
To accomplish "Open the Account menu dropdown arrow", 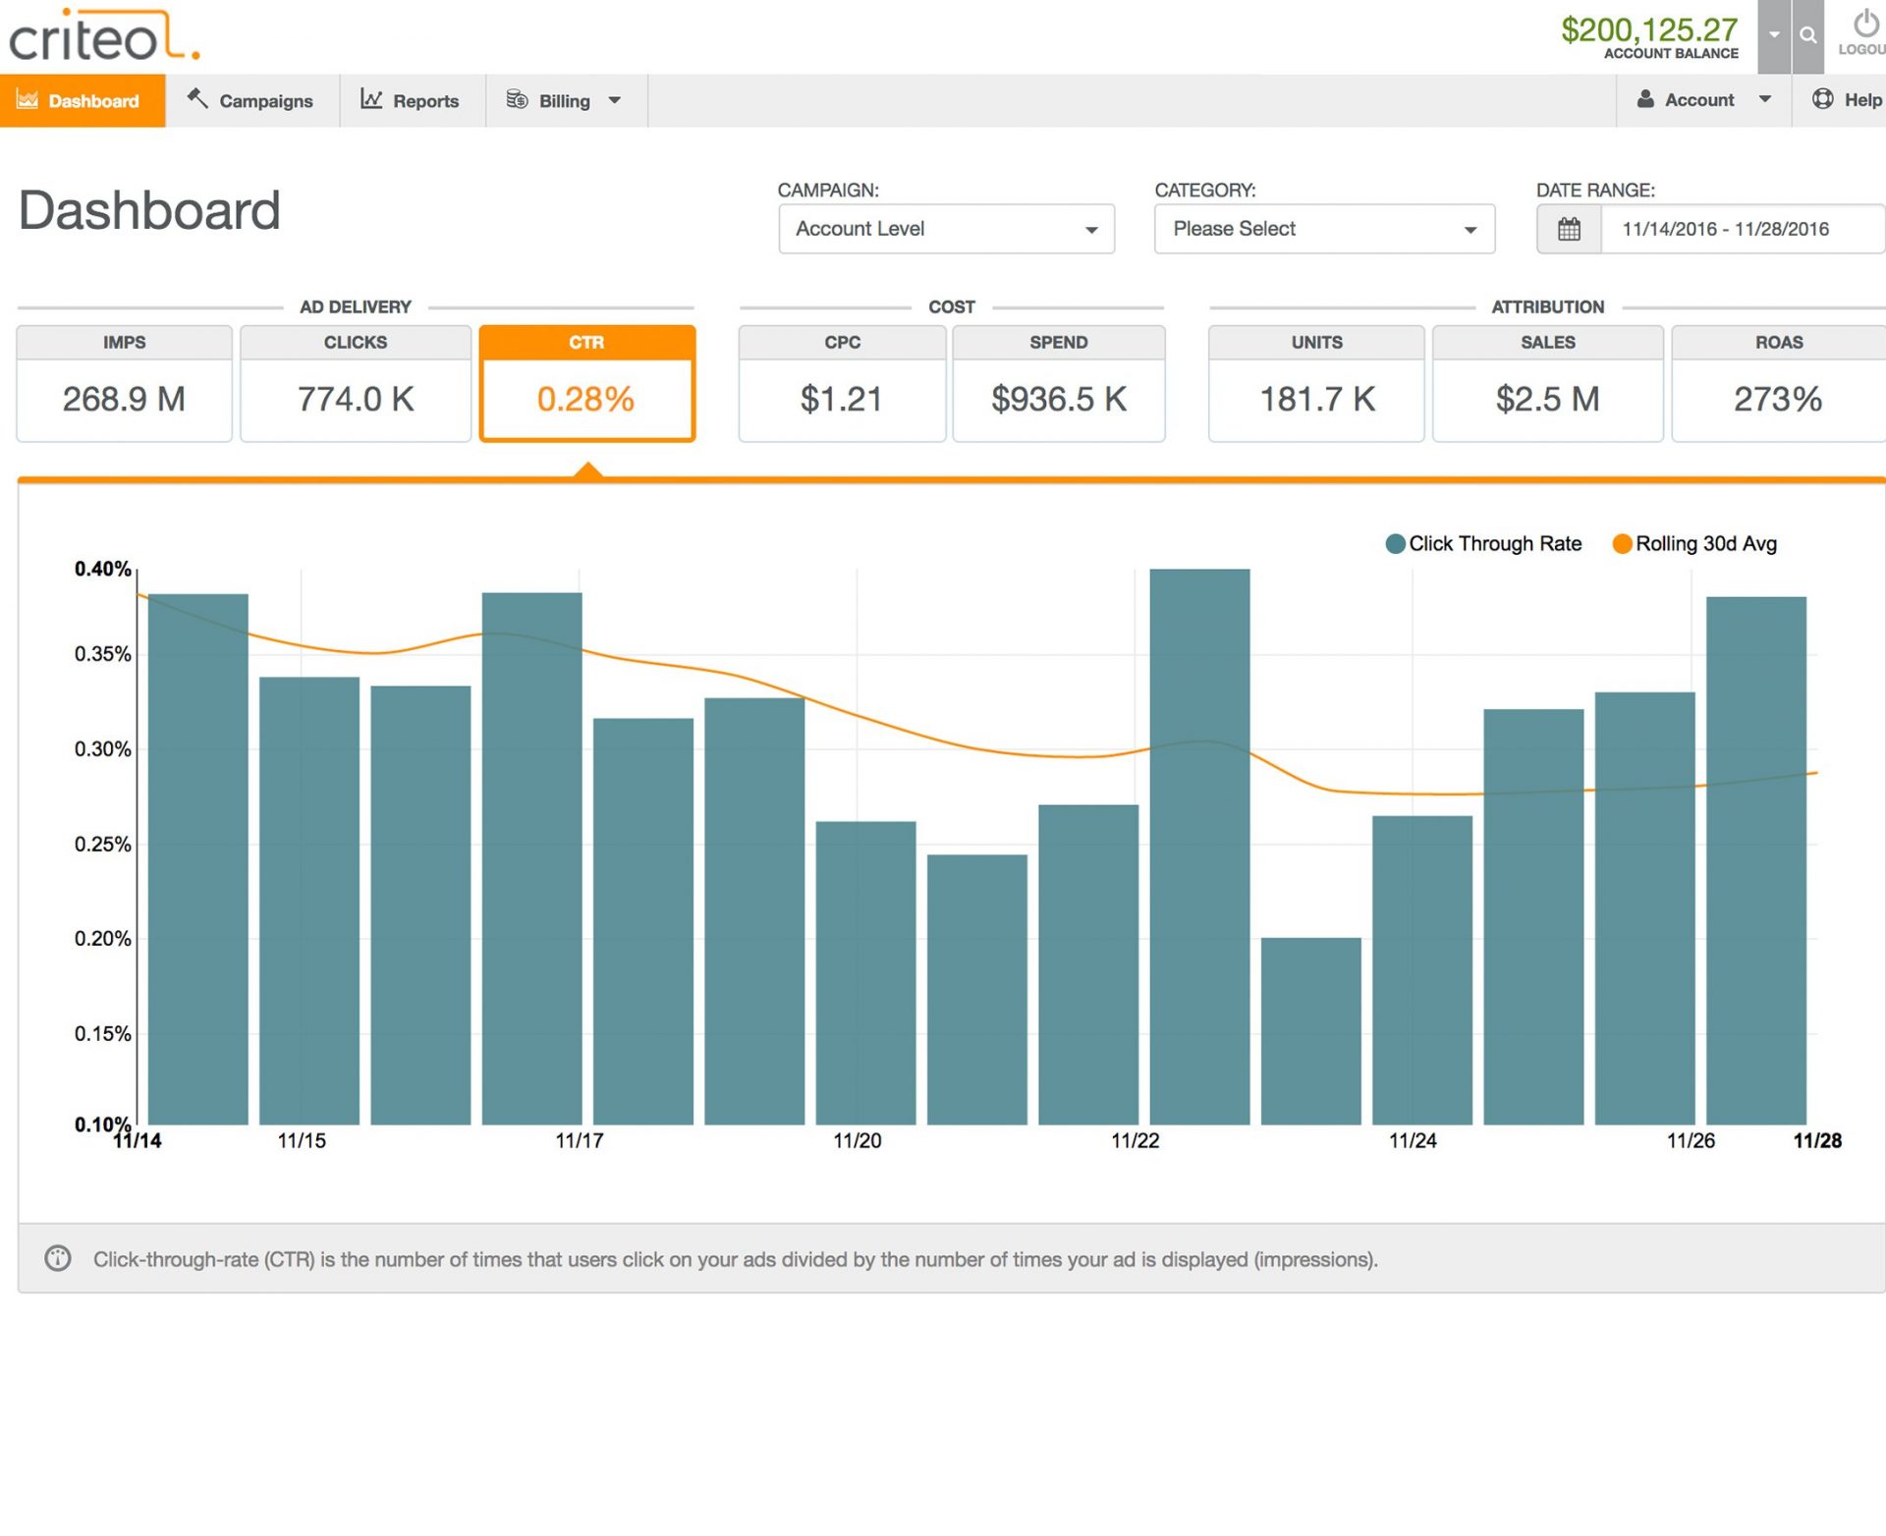I will coord(1765,99).
